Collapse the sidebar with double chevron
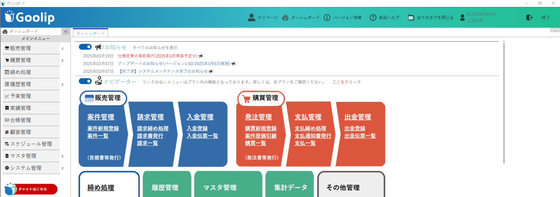The image size is (560, 197). 66,31
